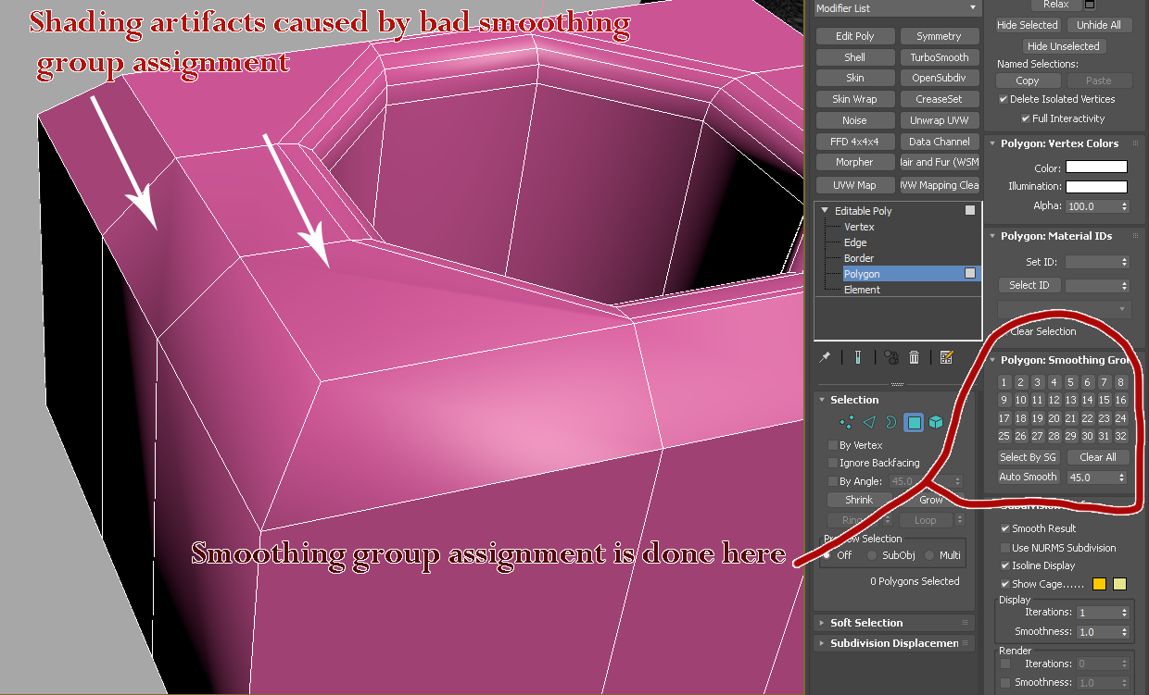The image size is (1149, 695).
Task: Click the Shrink selection button
Action: coord(859,500)
